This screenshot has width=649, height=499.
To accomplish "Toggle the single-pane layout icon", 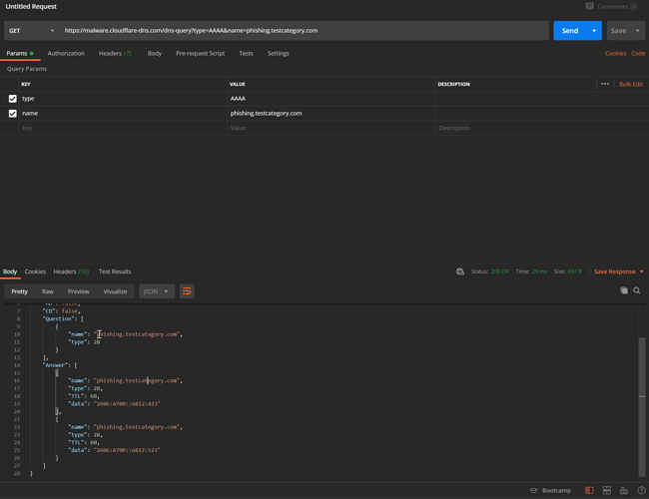I will (589, 490).
